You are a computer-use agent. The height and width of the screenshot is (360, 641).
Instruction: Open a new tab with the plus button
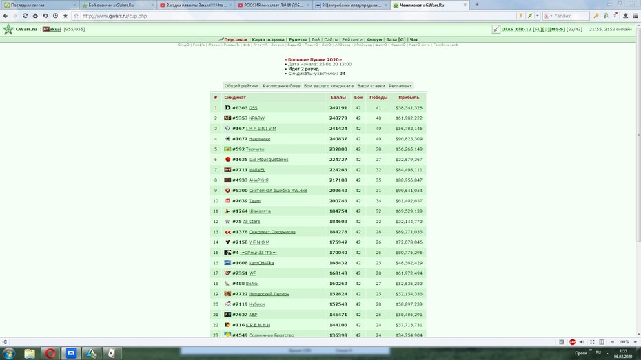[x=477, y=5]
